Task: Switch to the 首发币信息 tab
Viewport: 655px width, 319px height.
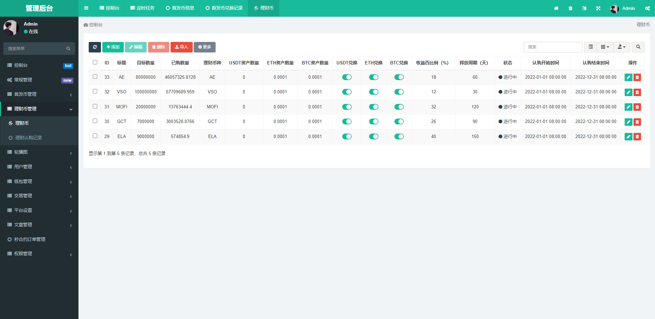Action: click(180, 8)
